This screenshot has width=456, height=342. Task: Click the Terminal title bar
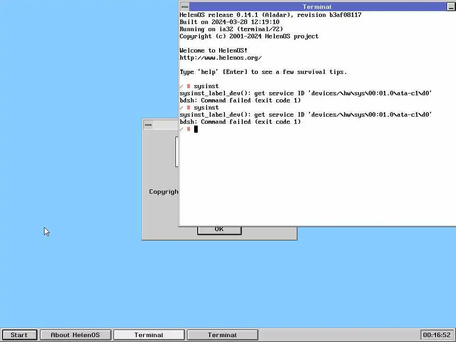click(317, 6)
